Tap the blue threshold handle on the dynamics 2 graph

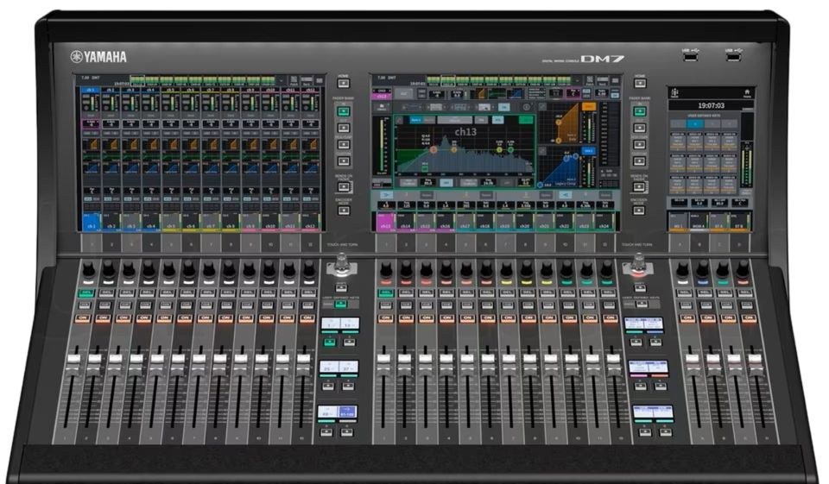point(566,158)
